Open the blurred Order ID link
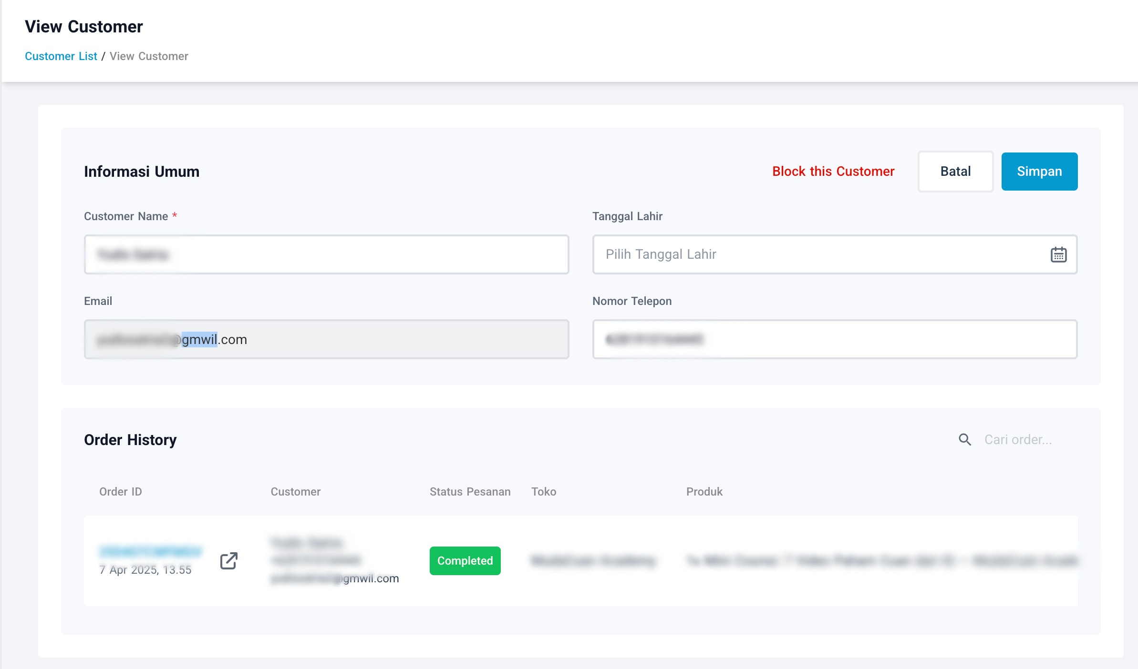The width and height of the screenshot is (1138, 669). [150, 551]
